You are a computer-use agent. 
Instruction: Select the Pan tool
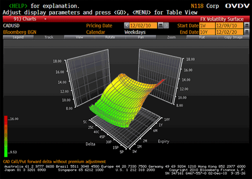(x=140, y=37)
